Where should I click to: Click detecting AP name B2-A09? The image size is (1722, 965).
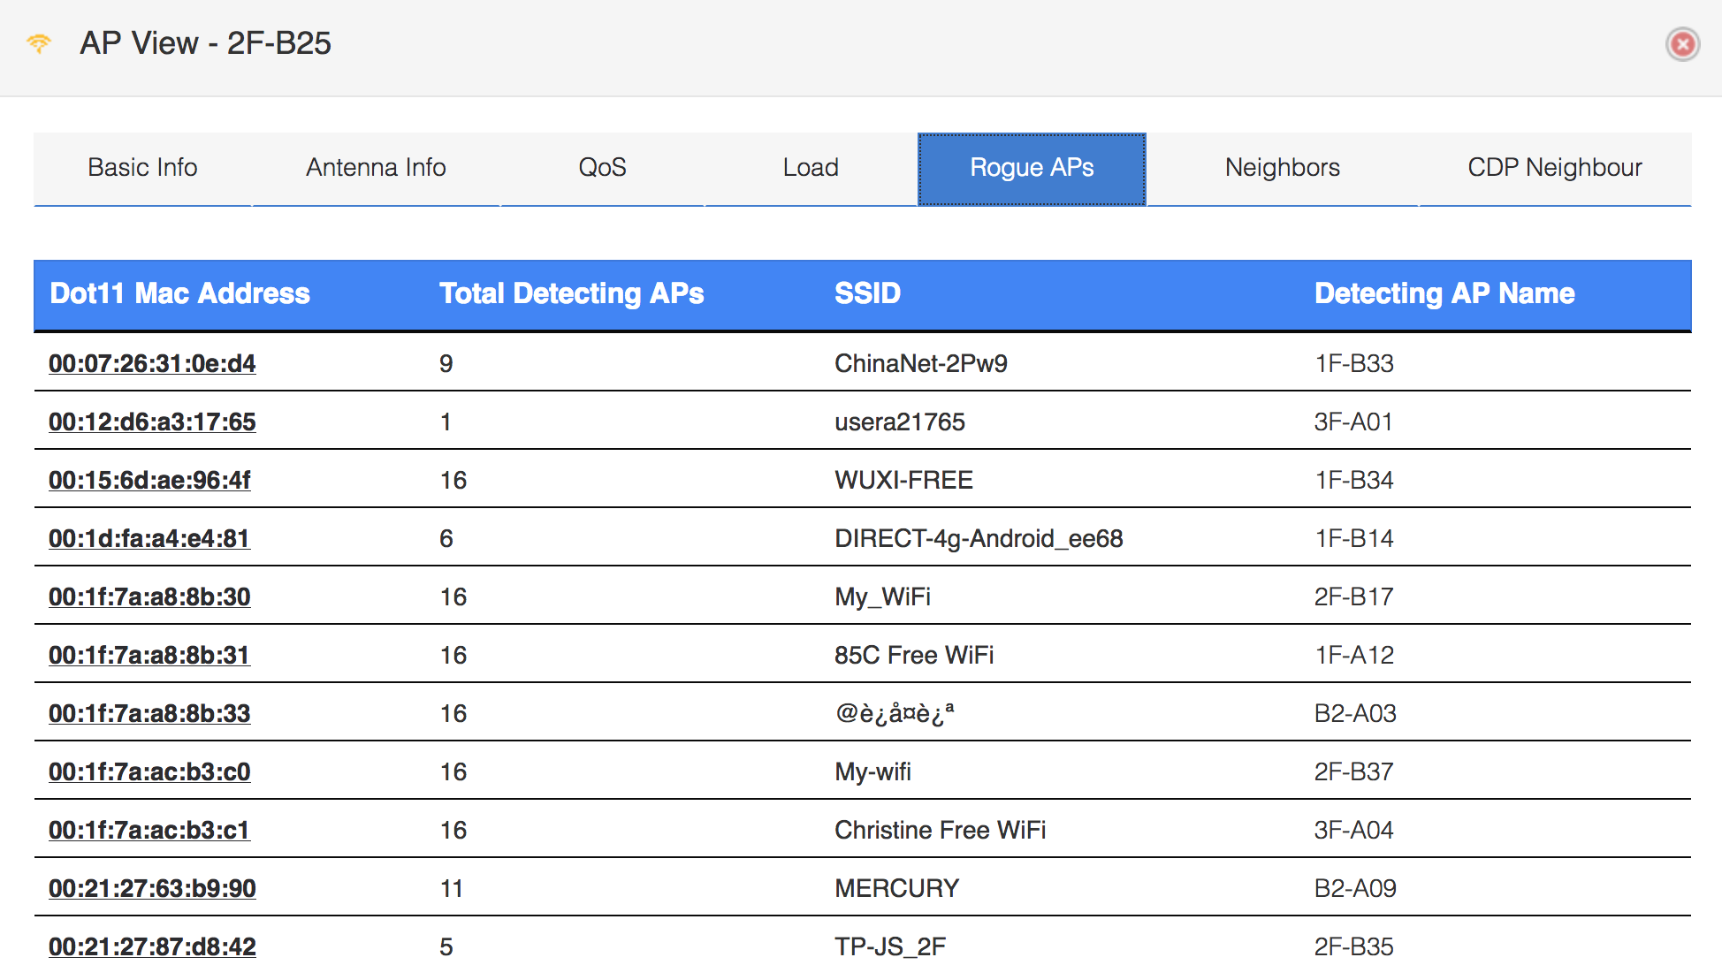coord(1355,888)
